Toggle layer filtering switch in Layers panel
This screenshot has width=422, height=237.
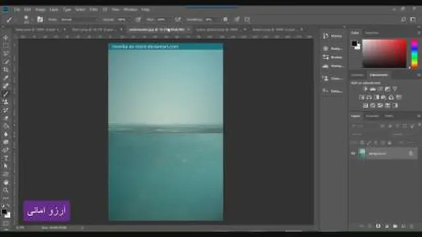coord(419,125)
